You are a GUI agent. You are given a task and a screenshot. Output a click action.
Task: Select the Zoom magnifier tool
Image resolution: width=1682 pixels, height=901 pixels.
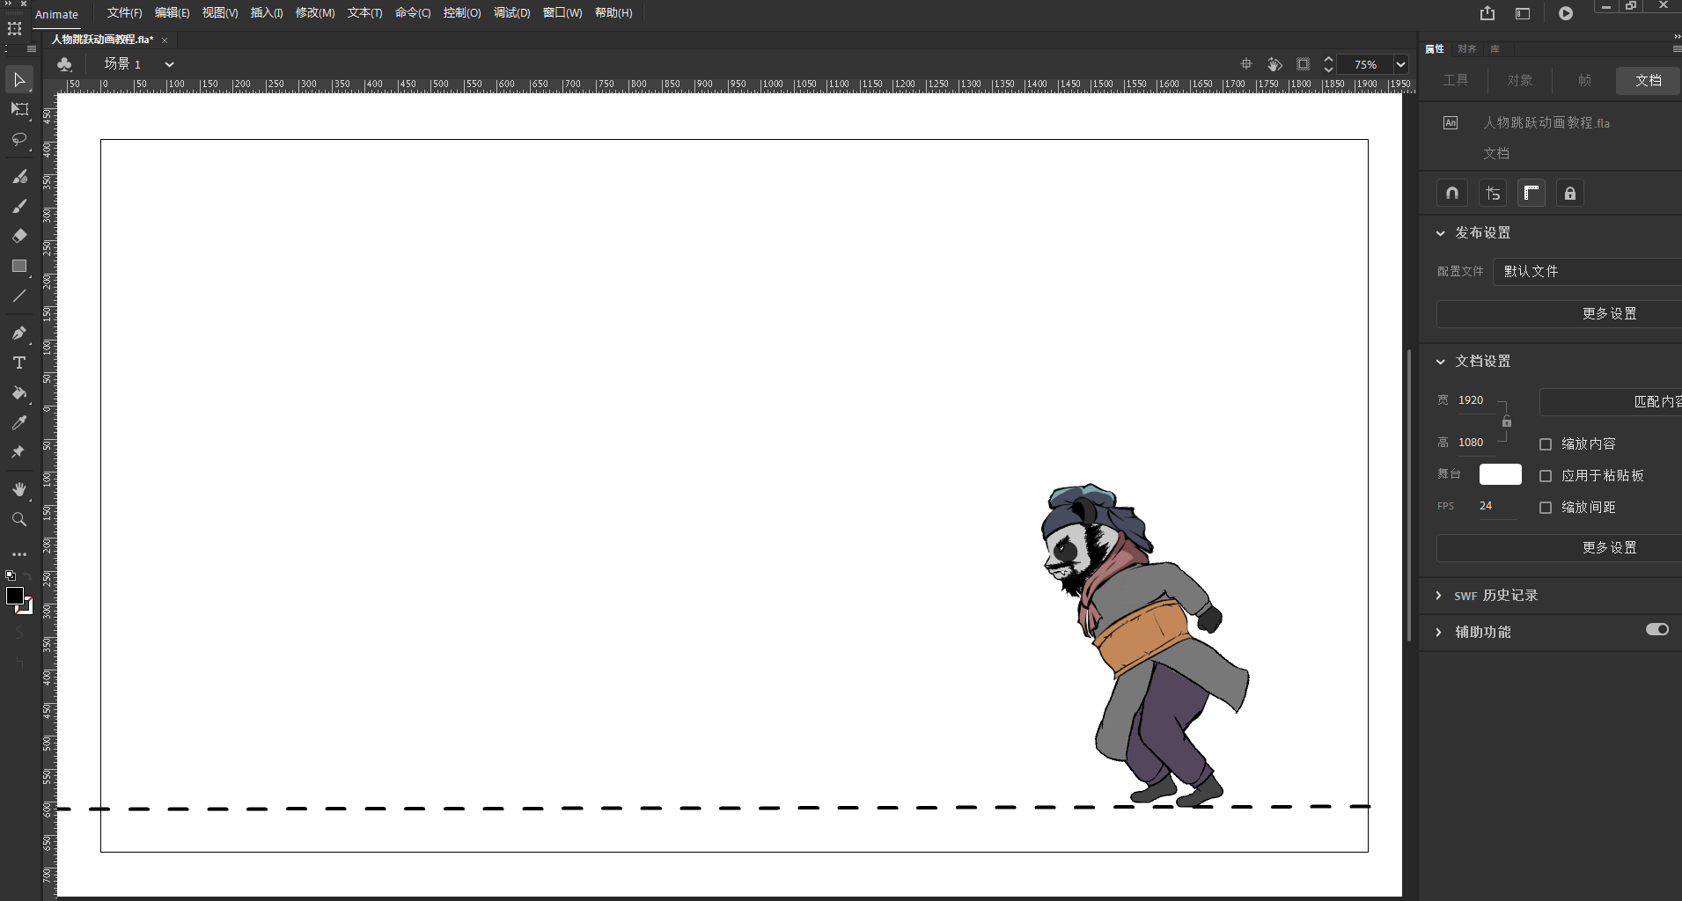[x=19, y=519]
